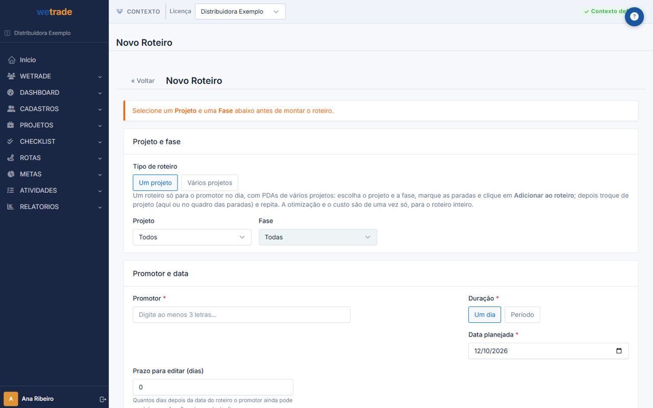Click the ATIVIDADES list icon

coord(11,191)
